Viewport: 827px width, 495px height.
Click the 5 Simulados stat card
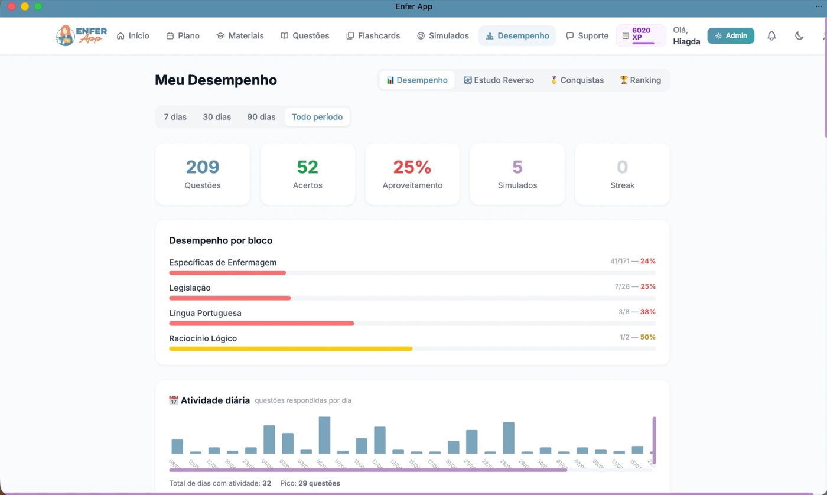pyautogui.click(x=517, y=174)
